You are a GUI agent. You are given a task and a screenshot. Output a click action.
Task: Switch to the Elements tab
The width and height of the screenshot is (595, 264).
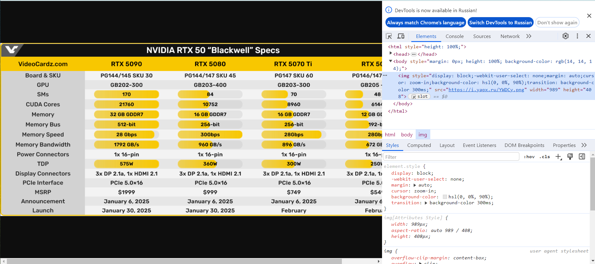point(426,36)
